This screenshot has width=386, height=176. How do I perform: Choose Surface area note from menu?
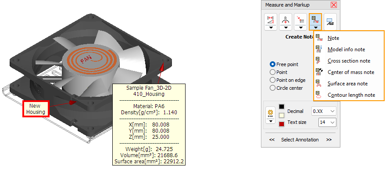347,84
